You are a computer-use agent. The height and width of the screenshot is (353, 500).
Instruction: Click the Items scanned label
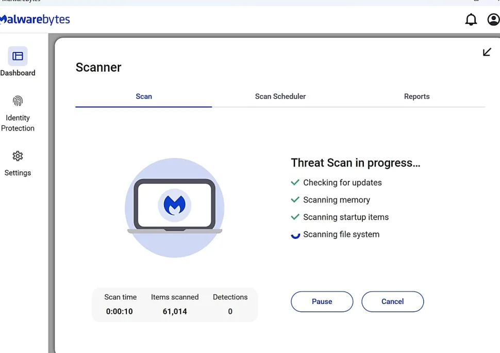coord(175,297)
